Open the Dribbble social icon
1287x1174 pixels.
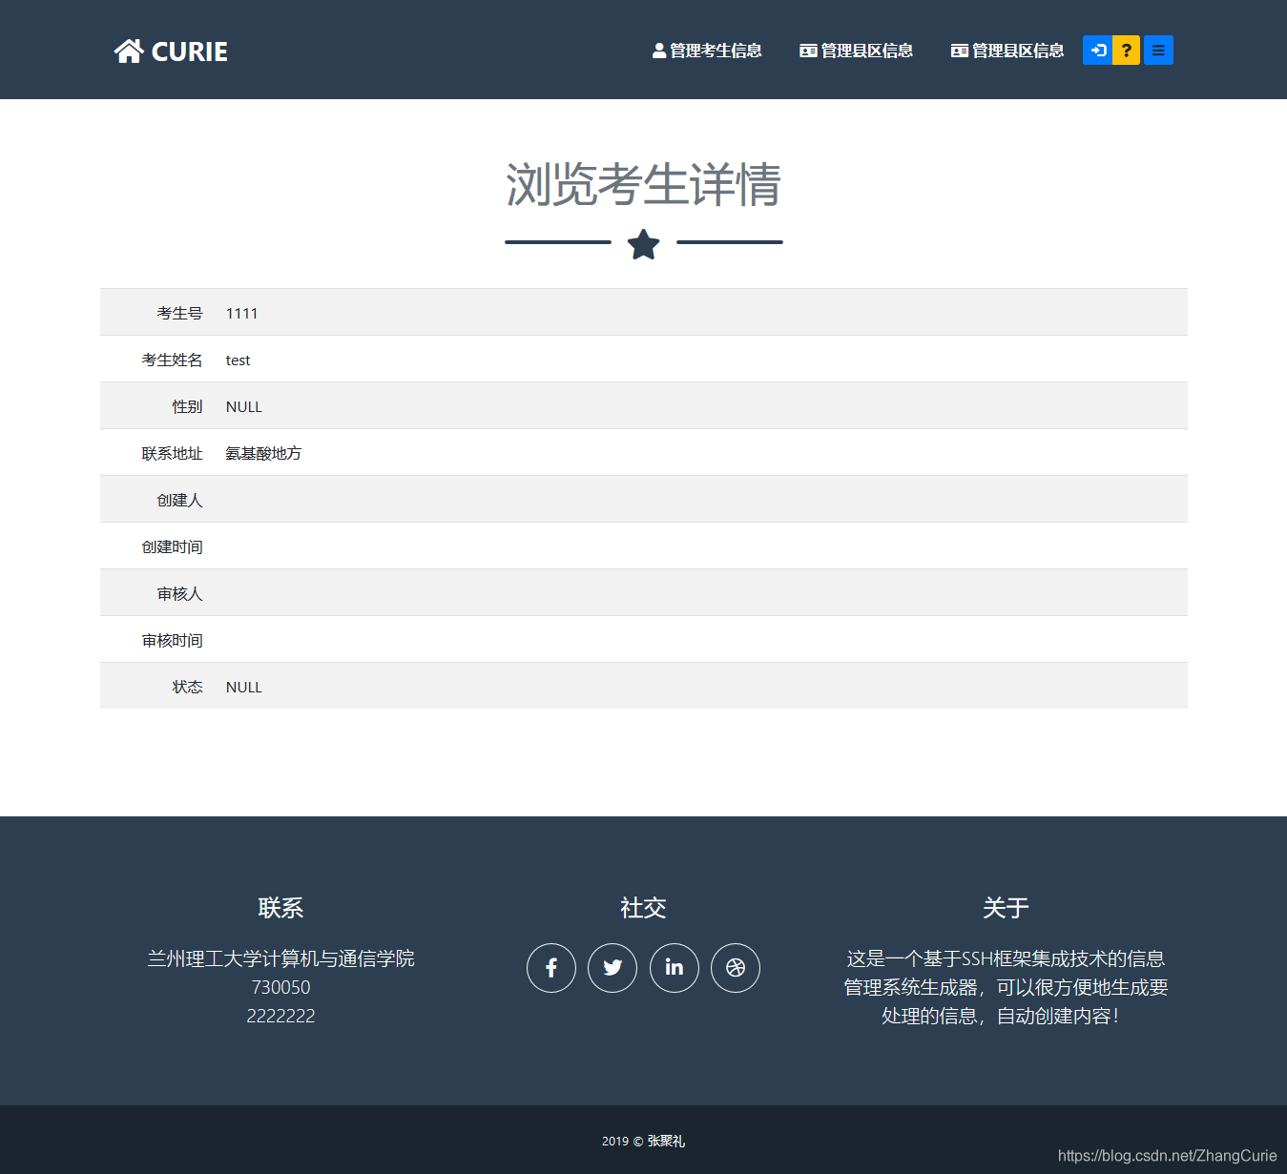pos(736,968)
